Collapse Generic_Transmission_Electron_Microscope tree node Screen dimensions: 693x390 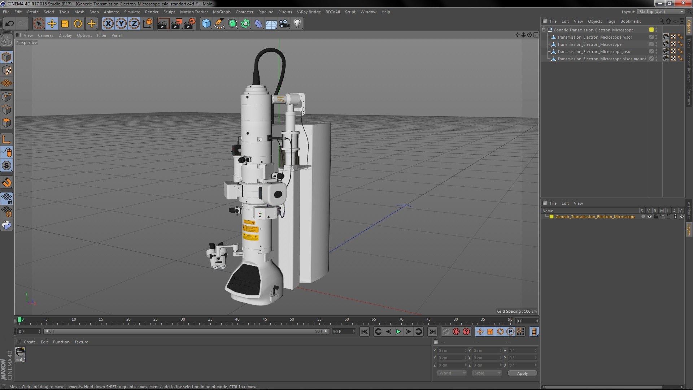pyautogui.click(x=544, y=30)
